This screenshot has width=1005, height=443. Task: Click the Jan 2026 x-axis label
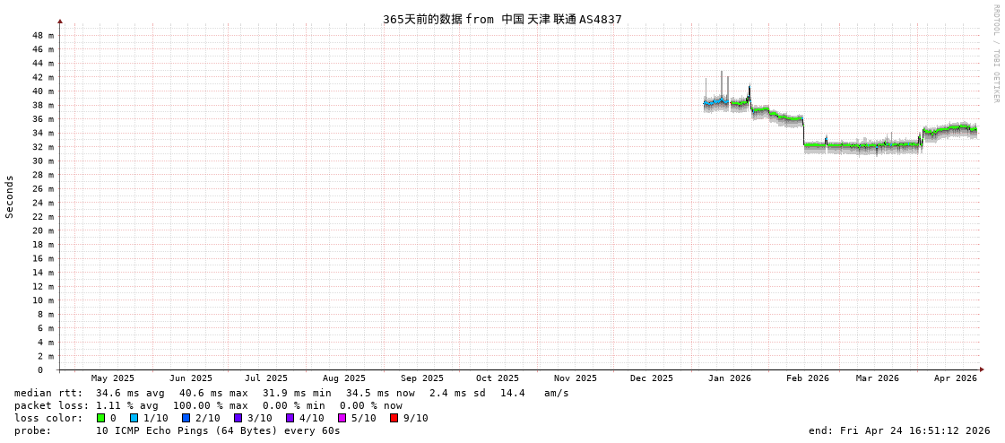coord(729,378)
